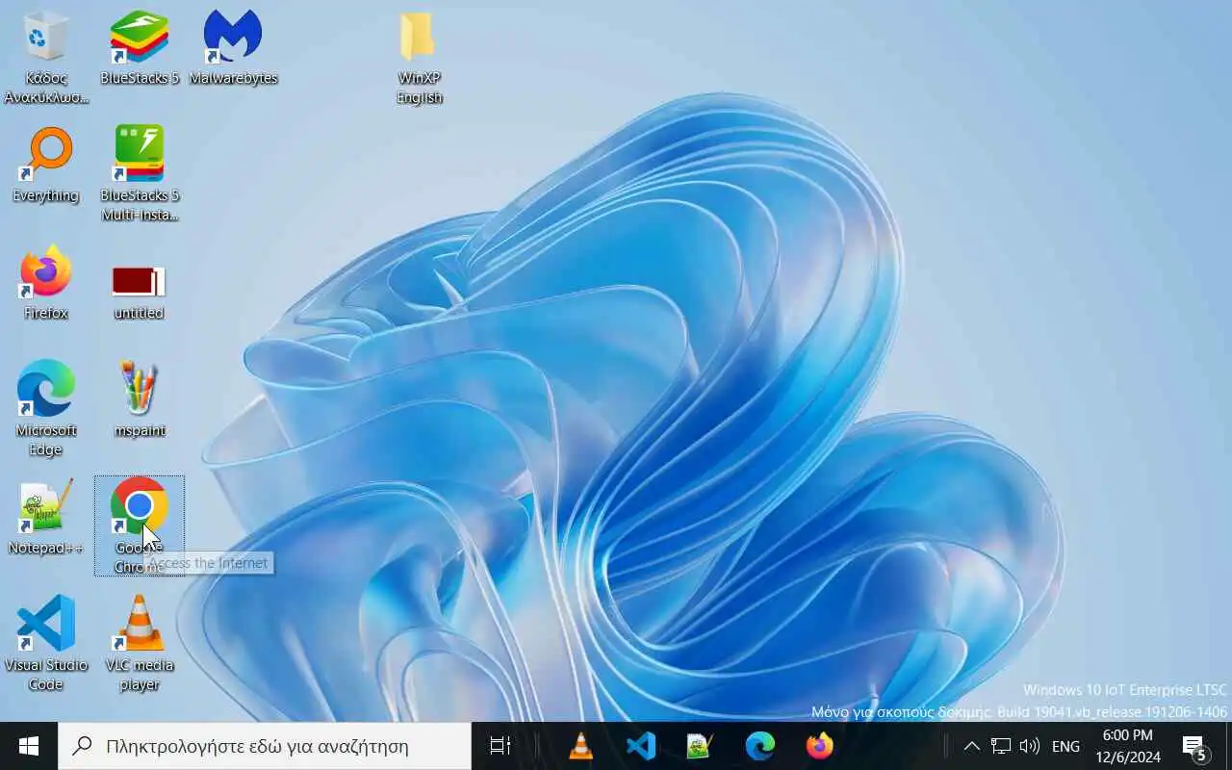Select the Visual Studio Code desktop shortcut
This screenshot has height=770, width=1232.
point(46,643)
